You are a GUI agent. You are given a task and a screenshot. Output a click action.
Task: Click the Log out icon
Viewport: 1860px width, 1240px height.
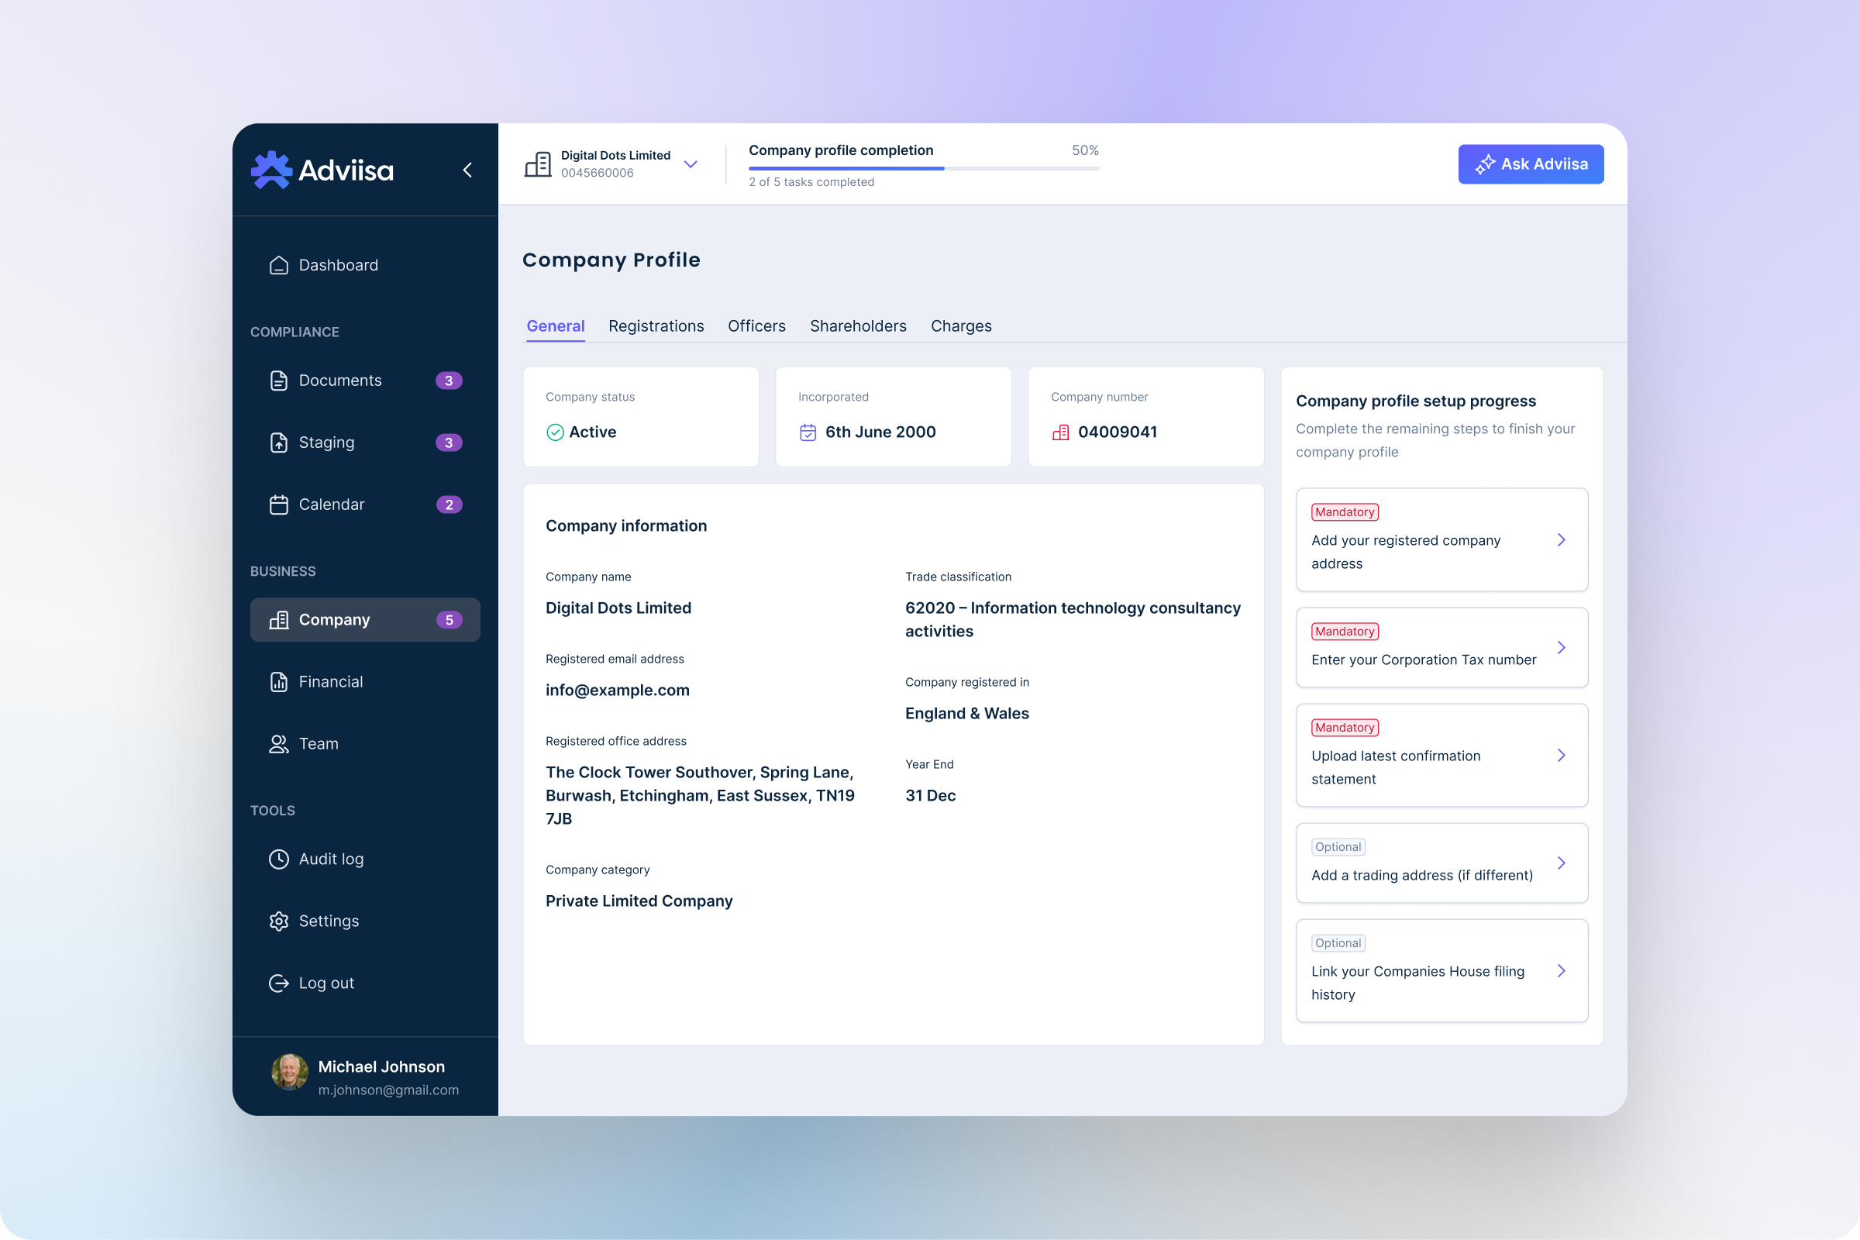(x=278, y=983)
